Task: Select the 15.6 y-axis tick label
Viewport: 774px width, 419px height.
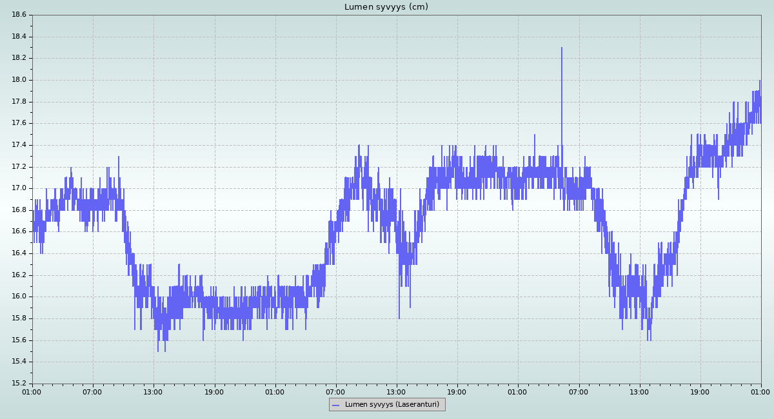Action: pyautogui.click(x=19, y=340)
